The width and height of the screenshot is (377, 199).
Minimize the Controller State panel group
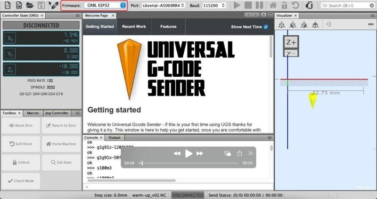(78, 16)
